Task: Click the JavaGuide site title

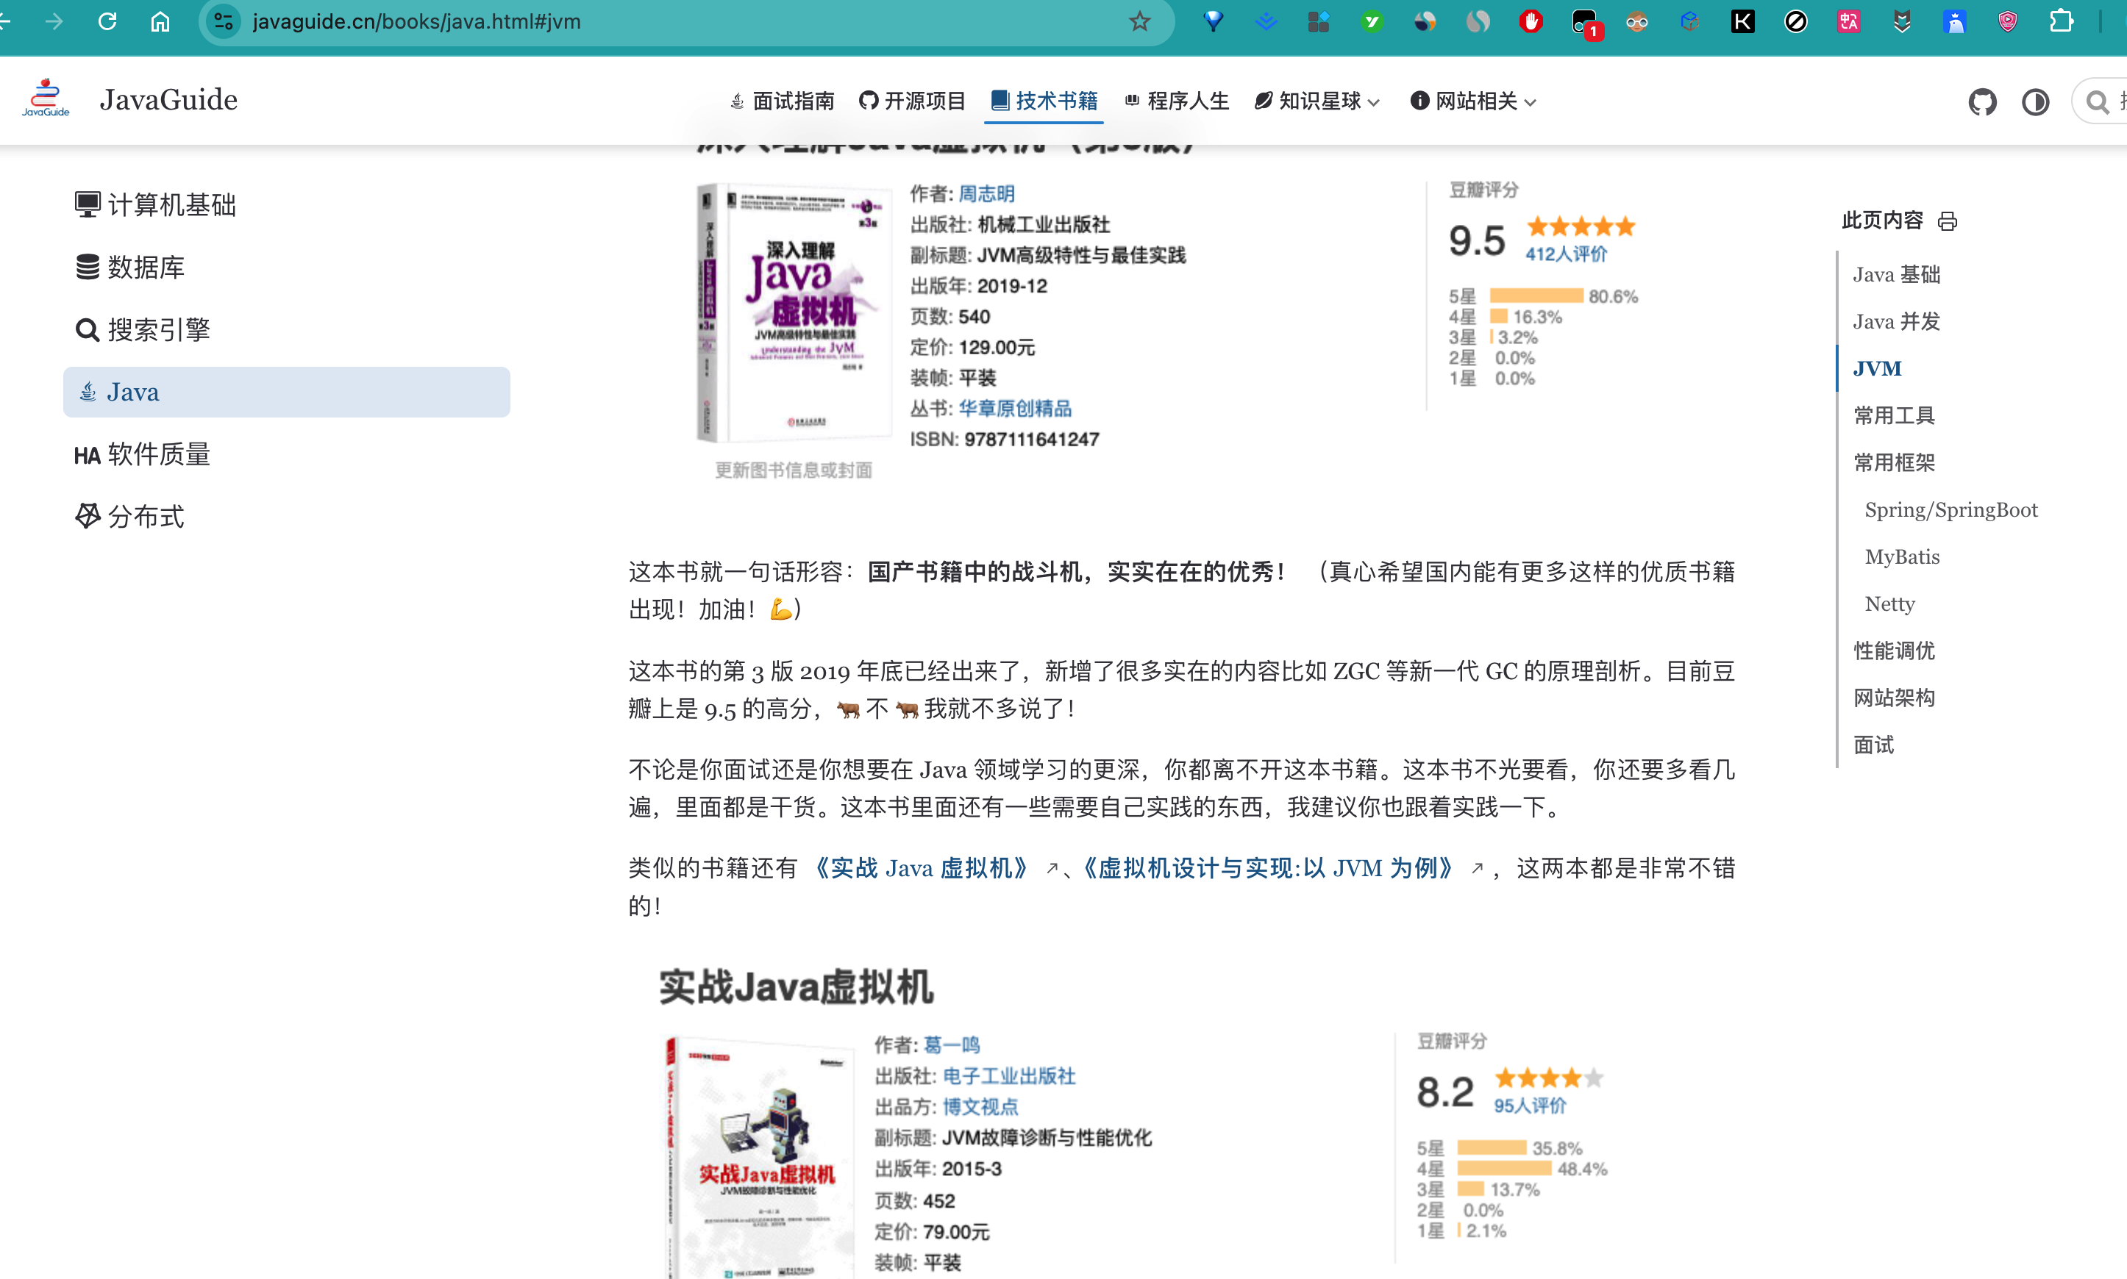Action: [x=168, y=100]
